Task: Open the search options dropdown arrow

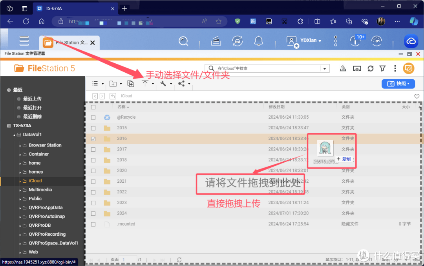Action: [x=325, y=68]
